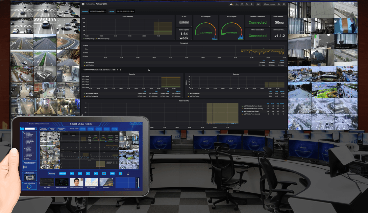
Task: Open the Grafana dashboard settings gear
Action: pyautogui.click(x=251, y=4)
